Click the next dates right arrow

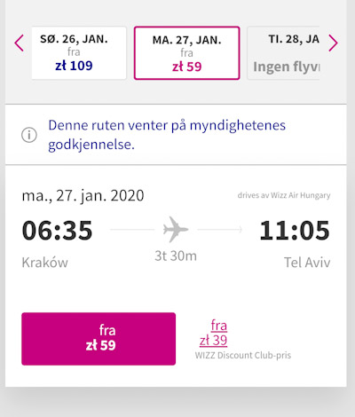(333, 43)
